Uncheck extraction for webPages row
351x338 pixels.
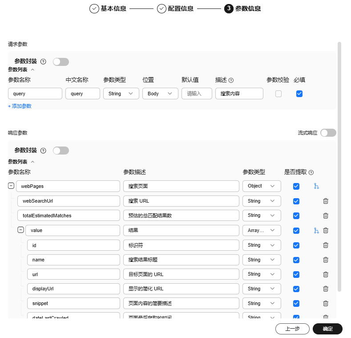pos(296,186)
